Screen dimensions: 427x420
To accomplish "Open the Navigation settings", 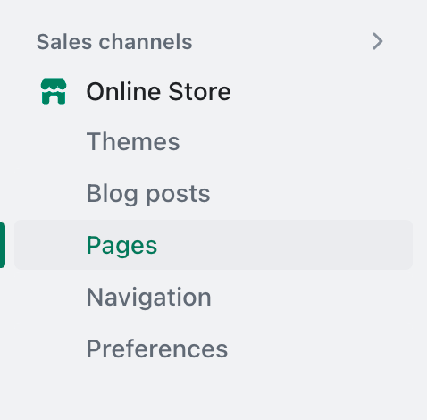I will click(x=149, y=298).
